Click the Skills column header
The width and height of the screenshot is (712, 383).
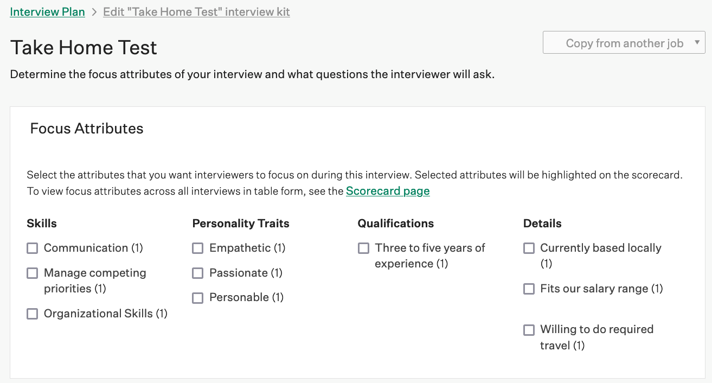click(x=42, y=223)
